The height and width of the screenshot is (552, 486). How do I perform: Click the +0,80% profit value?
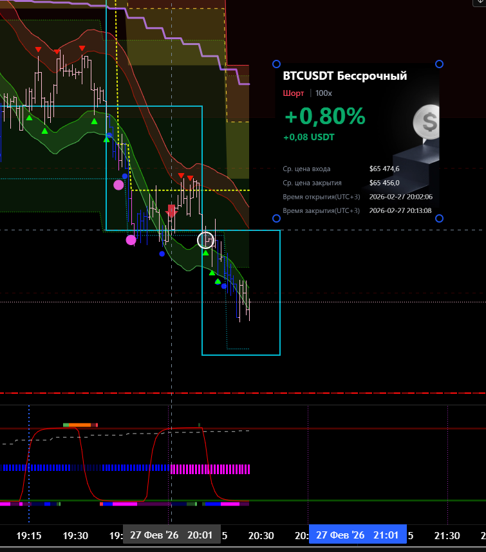coord(324,116)
